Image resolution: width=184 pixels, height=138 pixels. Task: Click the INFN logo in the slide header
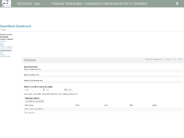(7, 4)
